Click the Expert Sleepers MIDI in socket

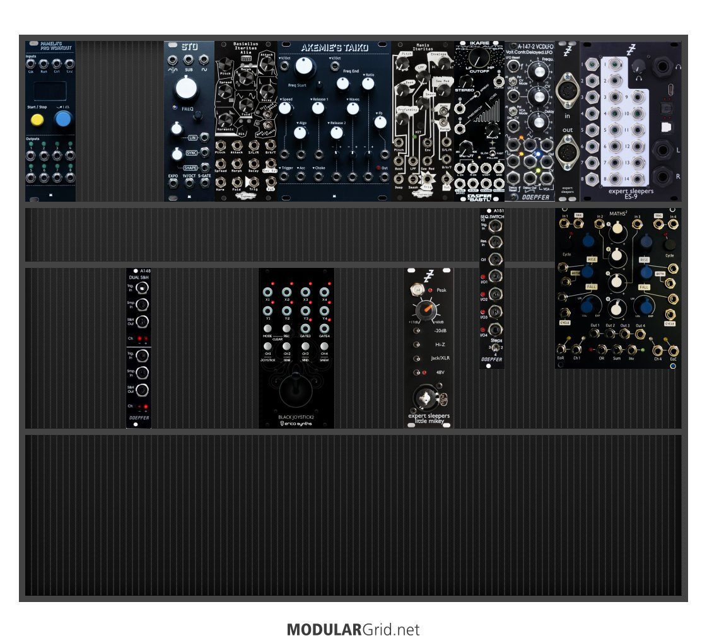point(567,91)
